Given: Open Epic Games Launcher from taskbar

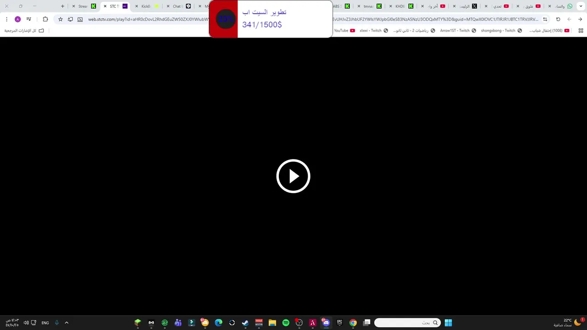Looking at the screenshot, I should tap(339, 323).
